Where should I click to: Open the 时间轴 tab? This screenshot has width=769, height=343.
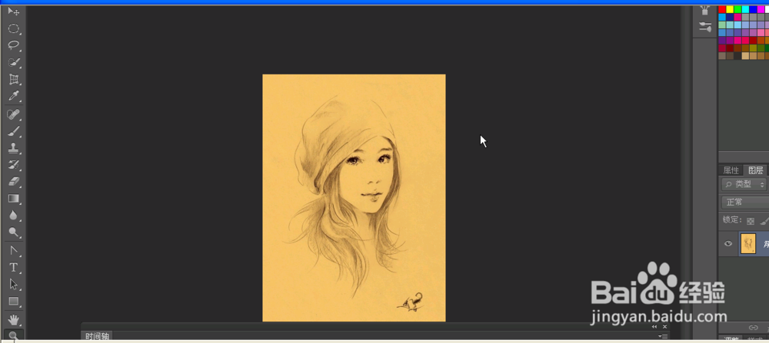(97, 337)
